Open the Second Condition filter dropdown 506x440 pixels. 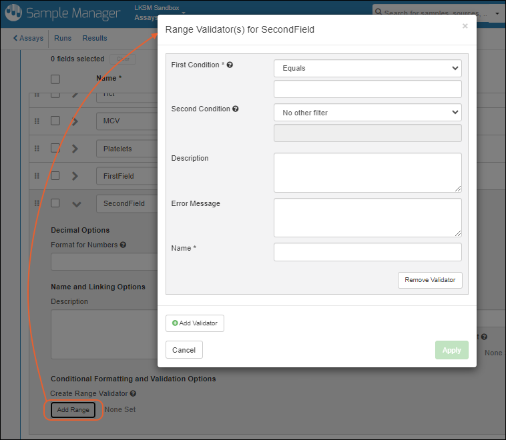[x=367, y=113]
